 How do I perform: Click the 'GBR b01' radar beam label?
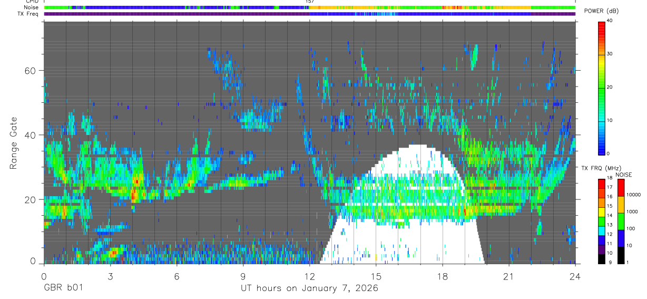pos(63,288)
